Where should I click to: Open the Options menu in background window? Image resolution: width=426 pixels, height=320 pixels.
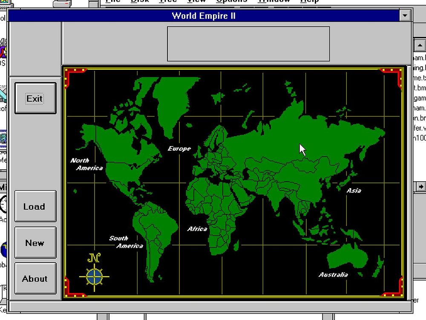click(231, 1)
